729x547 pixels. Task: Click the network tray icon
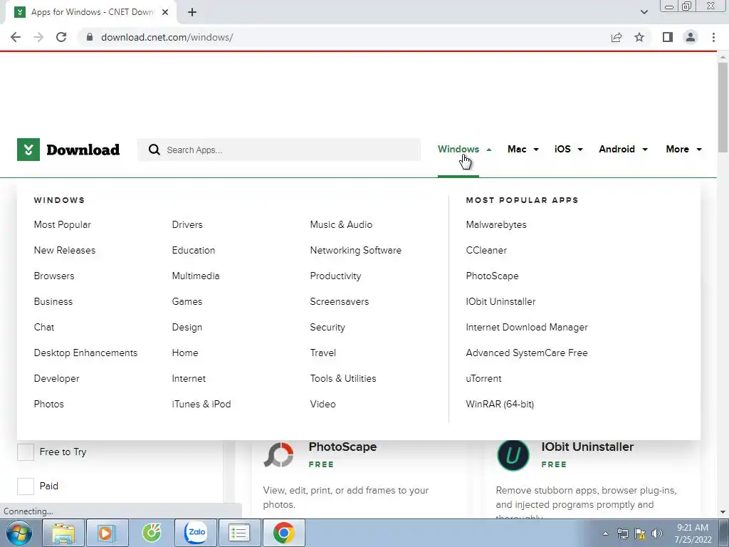click(x=622, y=533)
